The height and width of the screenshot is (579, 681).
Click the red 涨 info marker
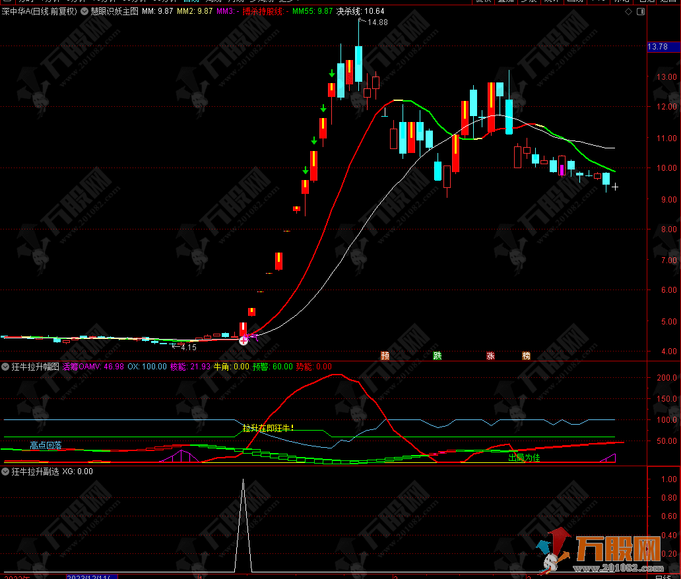(x=490, y=356)
